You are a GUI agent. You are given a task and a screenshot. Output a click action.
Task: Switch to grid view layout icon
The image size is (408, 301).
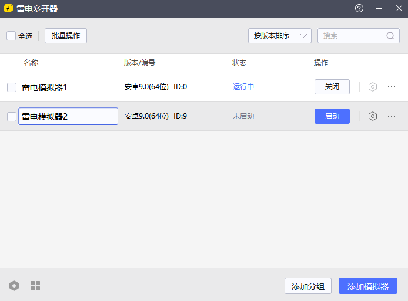[35, 286]
